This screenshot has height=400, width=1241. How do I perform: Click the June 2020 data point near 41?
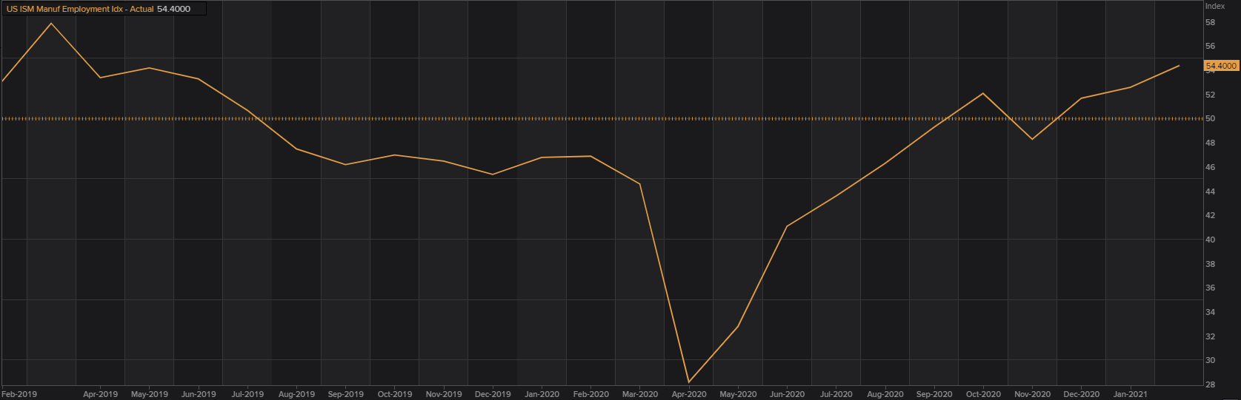(787, 226)
